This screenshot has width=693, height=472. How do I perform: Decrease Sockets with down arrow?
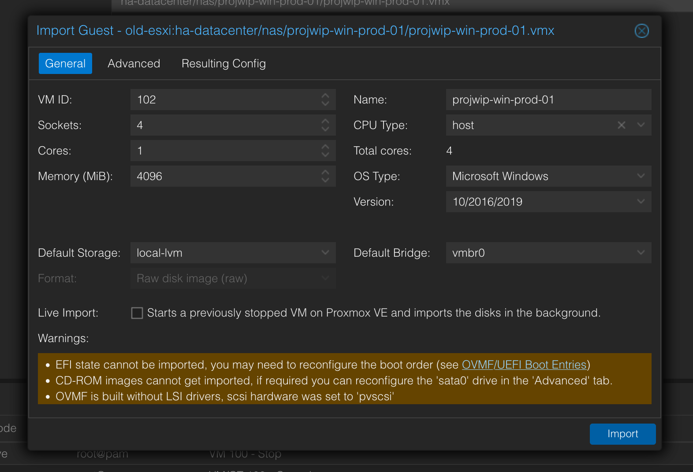pyautogui.click(x=325, y=129)
